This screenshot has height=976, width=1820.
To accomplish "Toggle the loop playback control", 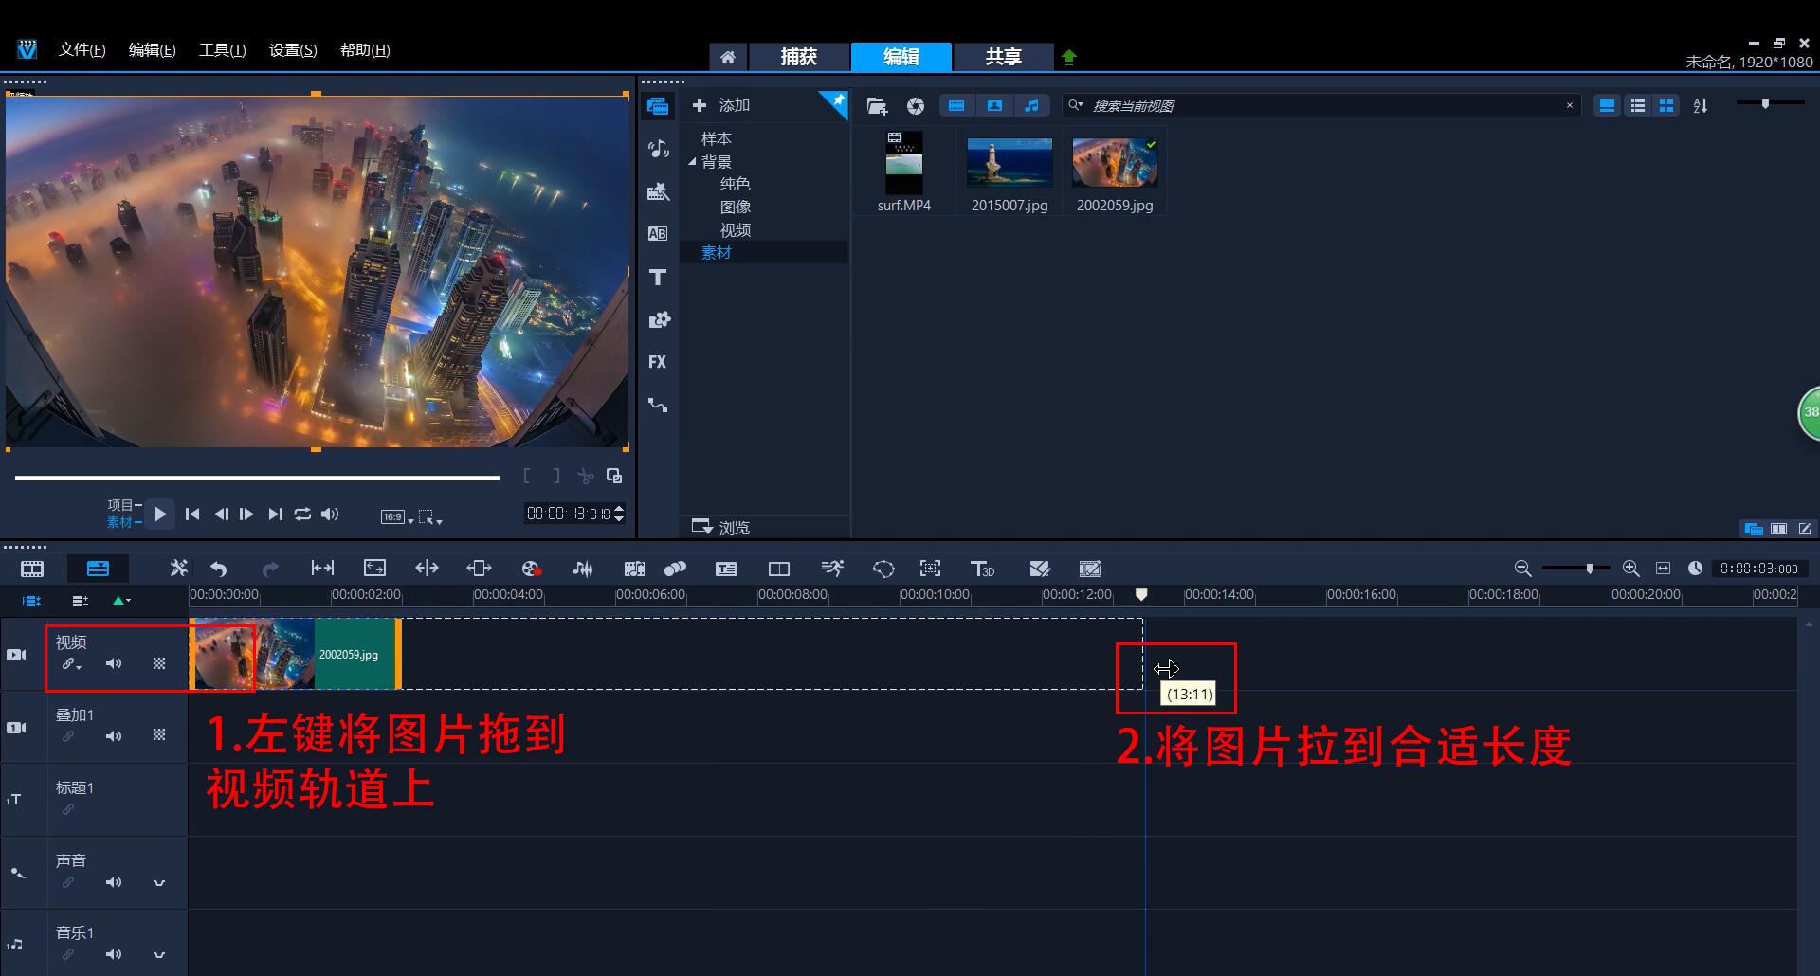I will click(302, 514).
